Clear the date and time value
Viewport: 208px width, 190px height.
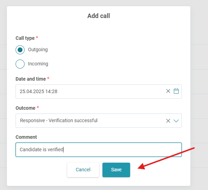(168, 91)
